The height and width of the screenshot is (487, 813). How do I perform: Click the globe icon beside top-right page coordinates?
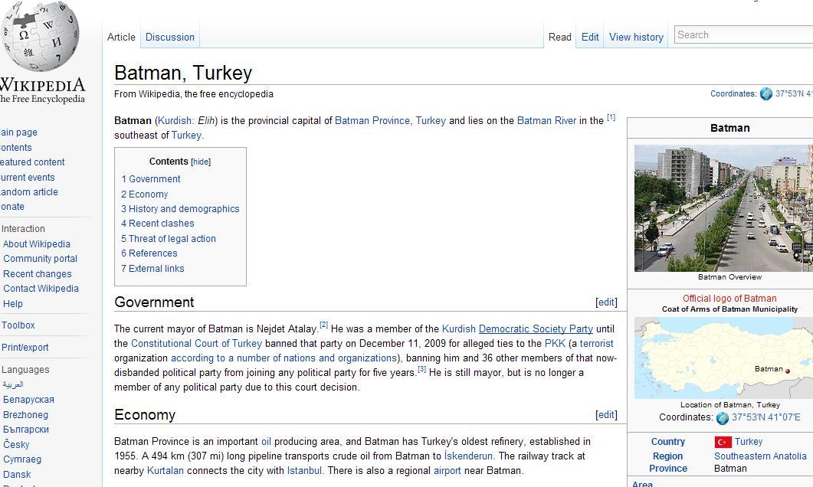tap(766, 93)
